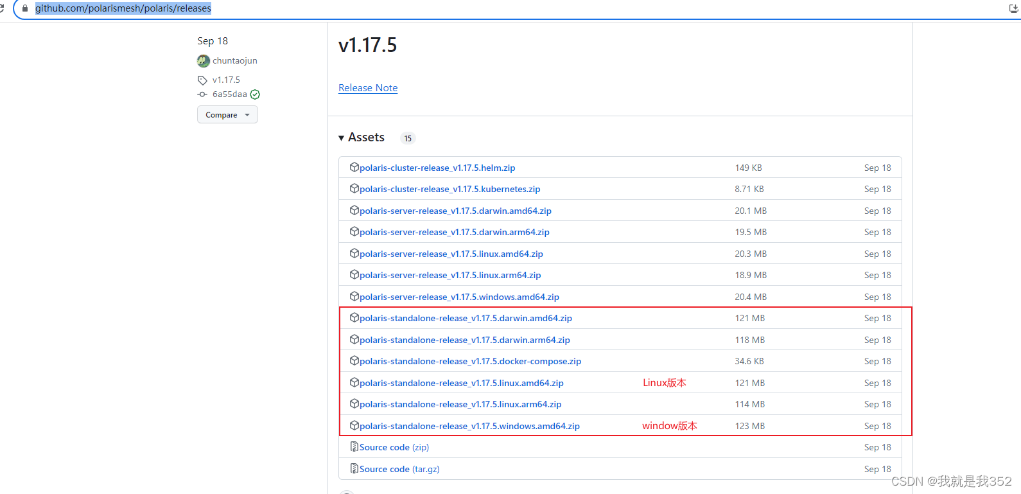Open chuntaojun's profile link
This screenshot has height=494, width=1021.
pos(235,61)
